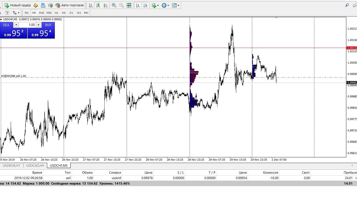
Task: Click the add indicators icon
Action: (x=154, y=5)
